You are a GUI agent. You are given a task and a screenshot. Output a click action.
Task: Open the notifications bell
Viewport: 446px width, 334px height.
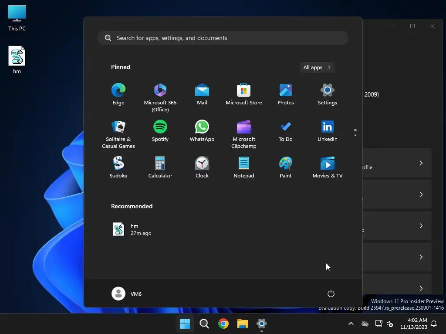[434, 324]
